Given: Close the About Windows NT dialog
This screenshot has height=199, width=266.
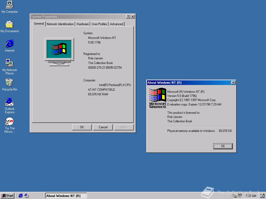Looking at the screenshot, I should click(233, 83).
